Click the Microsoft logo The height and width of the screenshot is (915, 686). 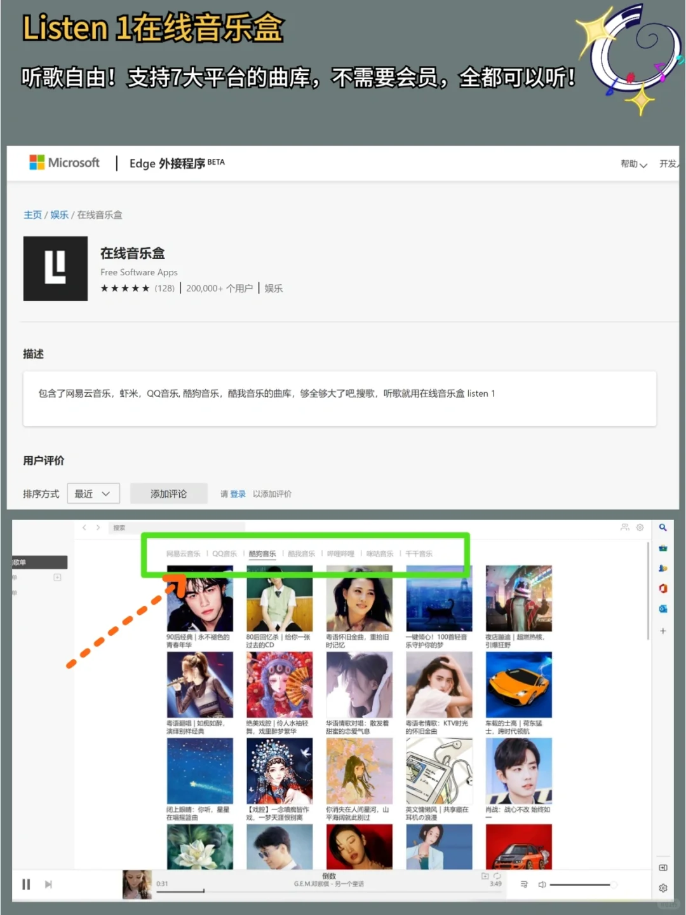click(64, 163)
